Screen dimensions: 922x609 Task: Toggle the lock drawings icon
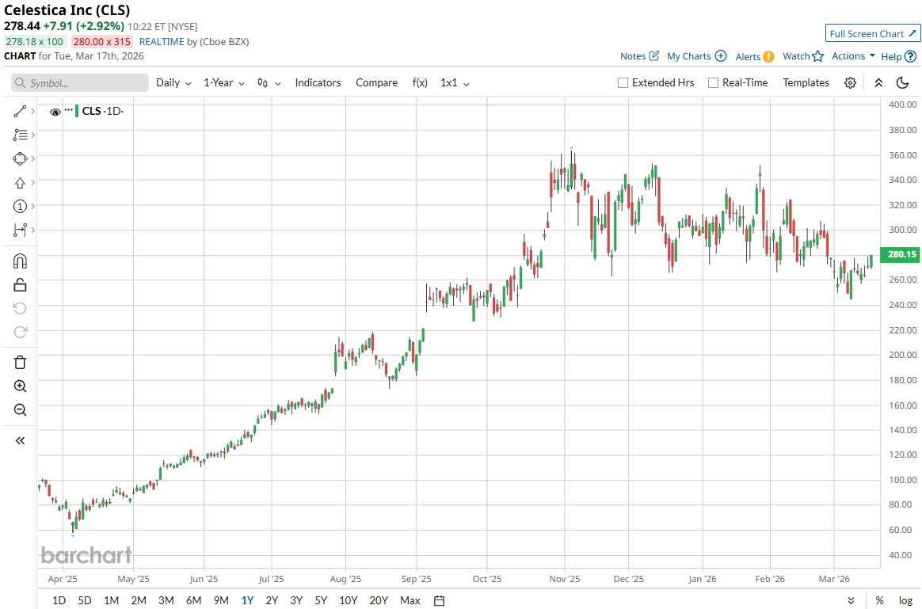click(x=19, y=285)
